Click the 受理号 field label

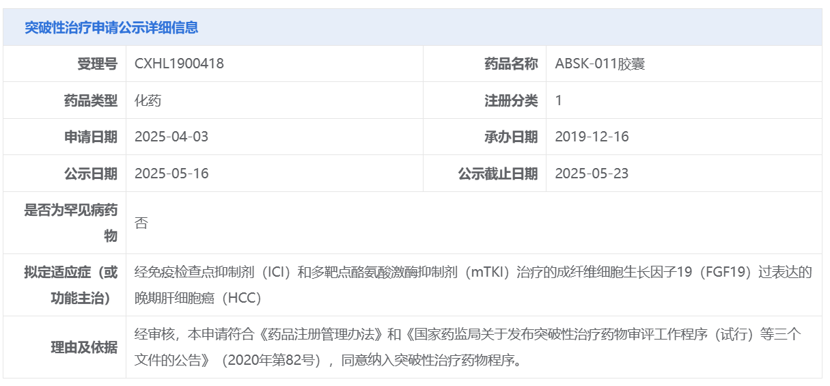pyautogui.click(x=98, y=64)
